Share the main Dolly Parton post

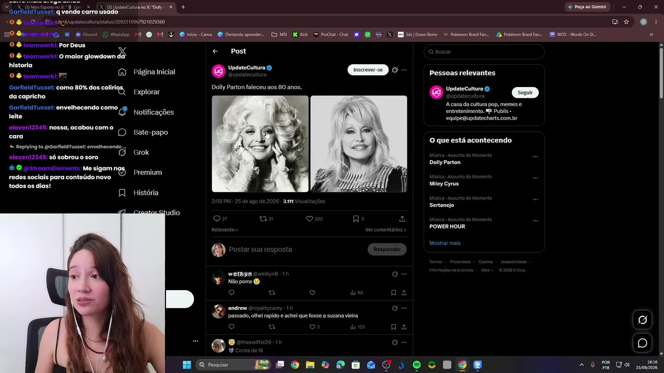402,219
